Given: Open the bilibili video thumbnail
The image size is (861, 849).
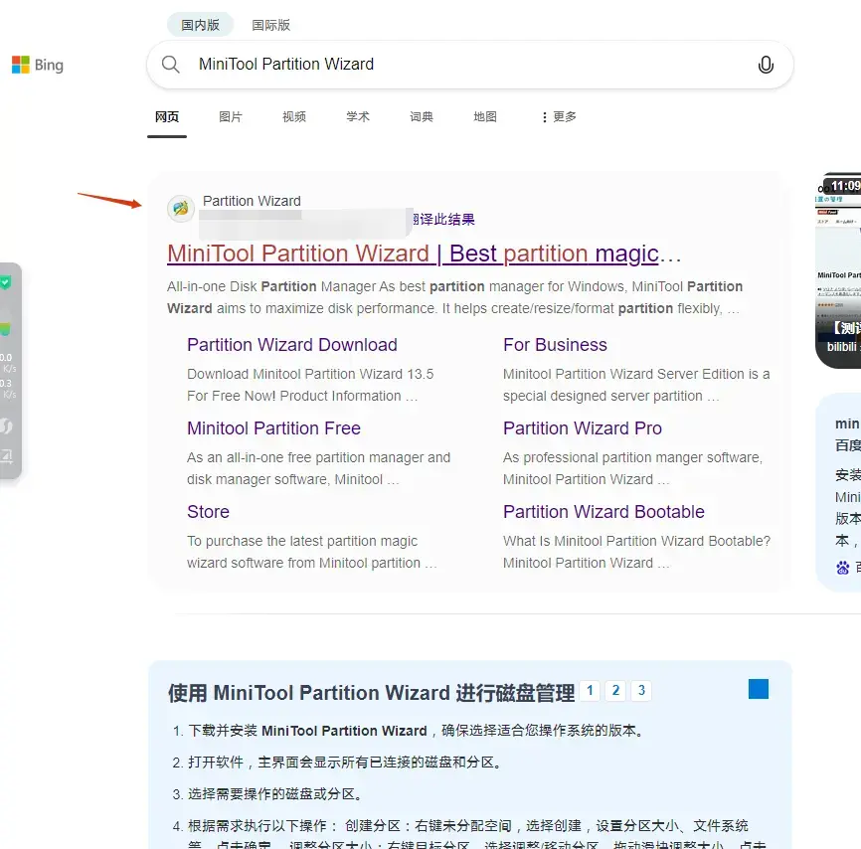Looking at the screenshot, I should click(x=838, y=270).
